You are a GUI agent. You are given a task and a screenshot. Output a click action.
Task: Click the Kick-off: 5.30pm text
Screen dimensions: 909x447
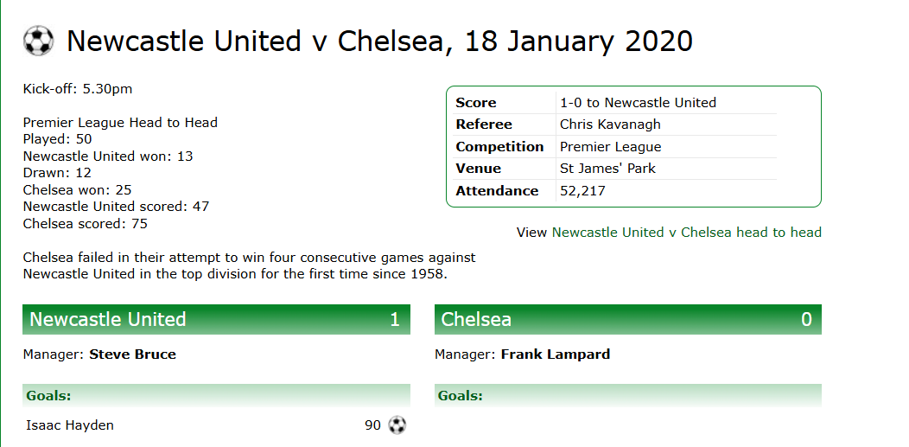(78, 89)
